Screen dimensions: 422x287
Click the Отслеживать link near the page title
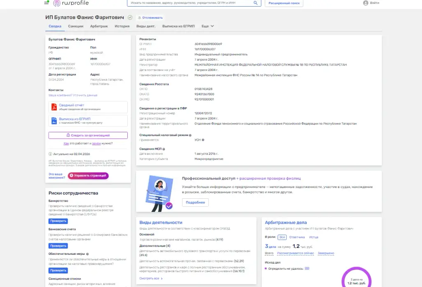[x=152, y=18]
